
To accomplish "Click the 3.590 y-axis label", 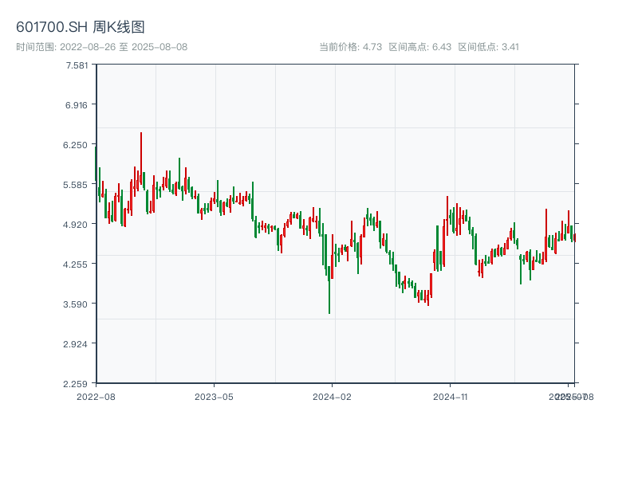I will tap(77, 304).
